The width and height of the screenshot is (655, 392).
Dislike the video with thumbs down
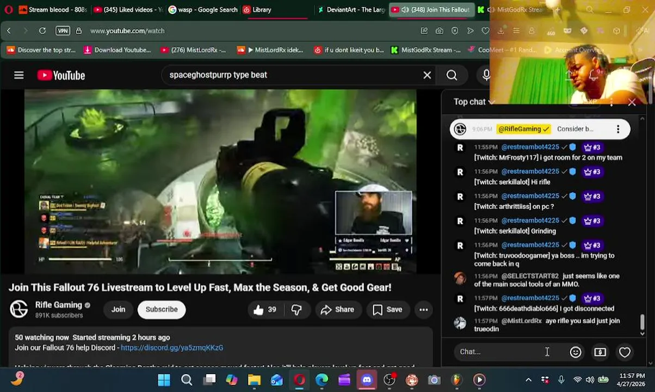pos(296,310)
